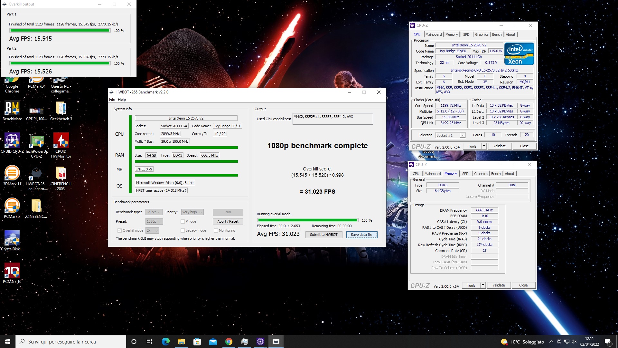Click the overkill mode 100% progress bar

(x=307, y=220)
